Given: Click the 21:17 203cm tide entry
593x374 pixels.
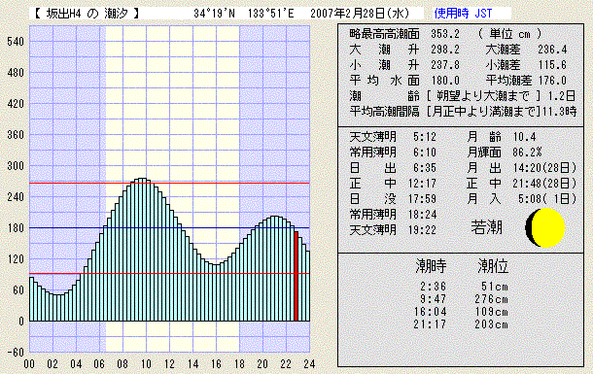Looking at the screenshot, I should 461,324.
